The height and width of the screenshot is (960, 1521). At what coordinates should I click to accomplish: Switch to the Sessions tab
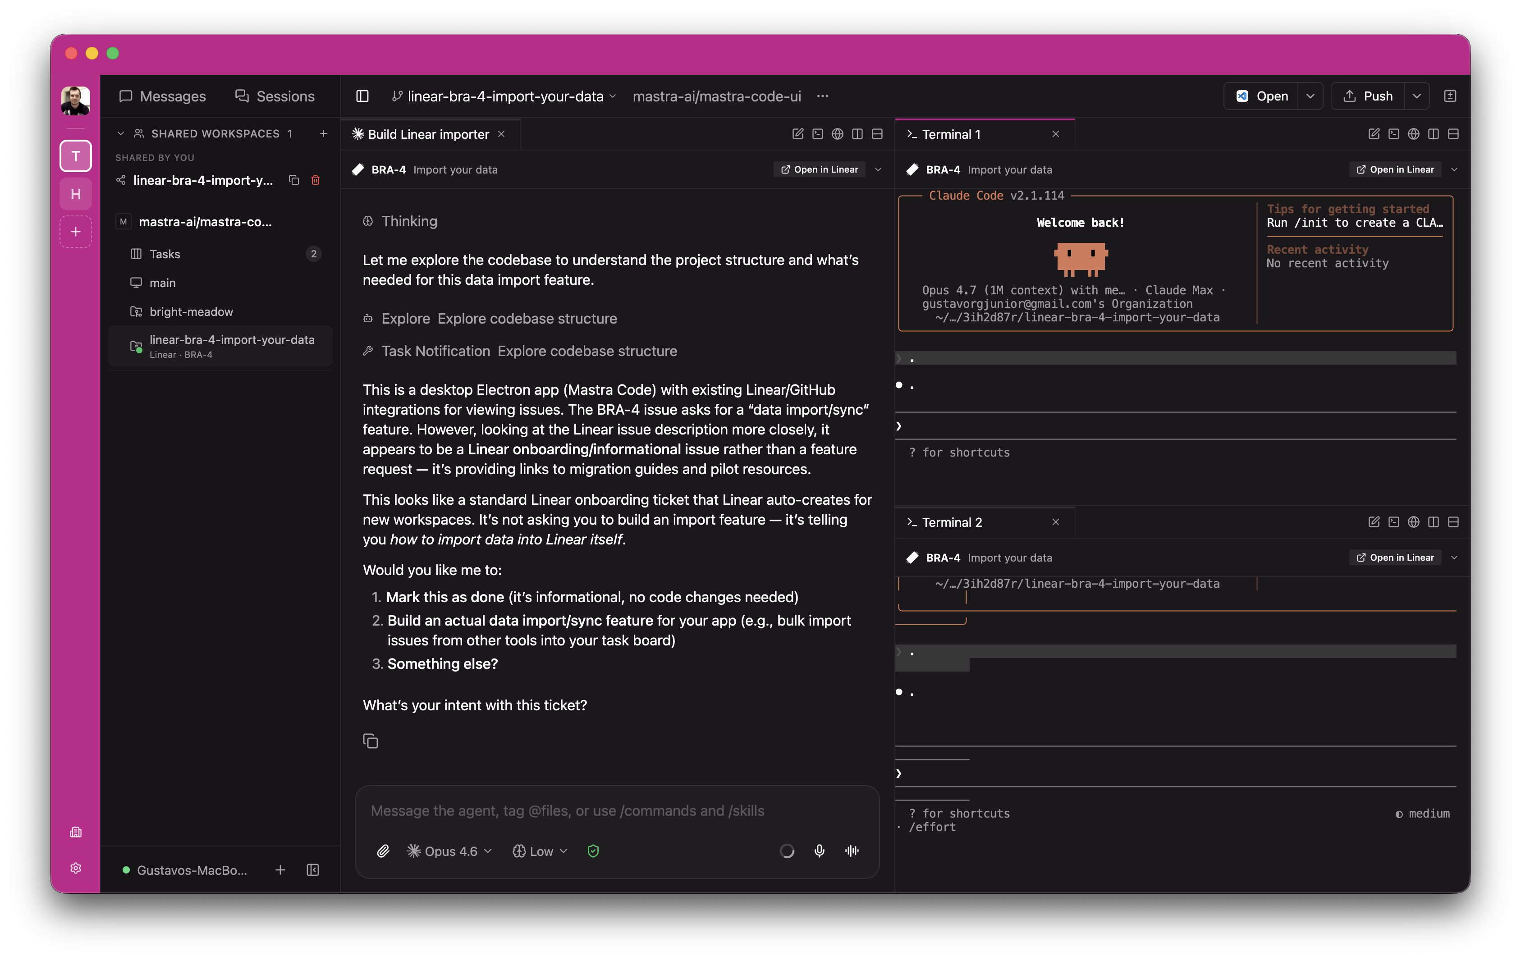point(275,96)
